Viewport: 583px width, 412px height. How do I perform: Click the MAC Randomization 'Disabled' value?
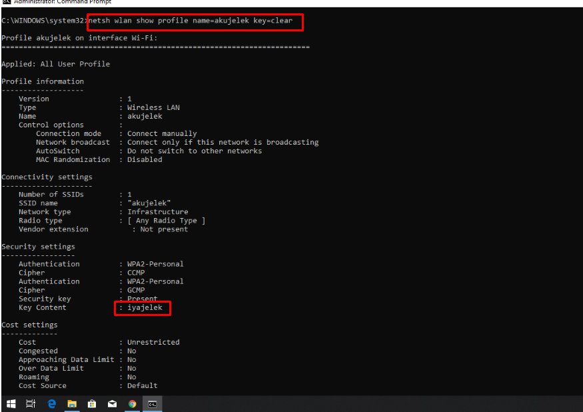(x=145, y=159)
